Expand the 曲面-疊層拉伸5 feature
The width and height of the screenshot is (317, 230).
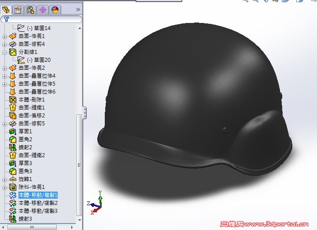tap(5, 84)
